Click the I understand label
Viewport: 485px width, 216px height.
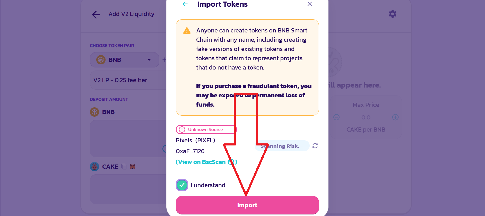pos(208,185)
